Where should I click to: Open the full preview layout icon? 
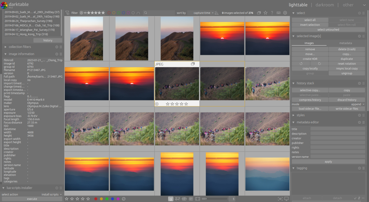(198, 199)
